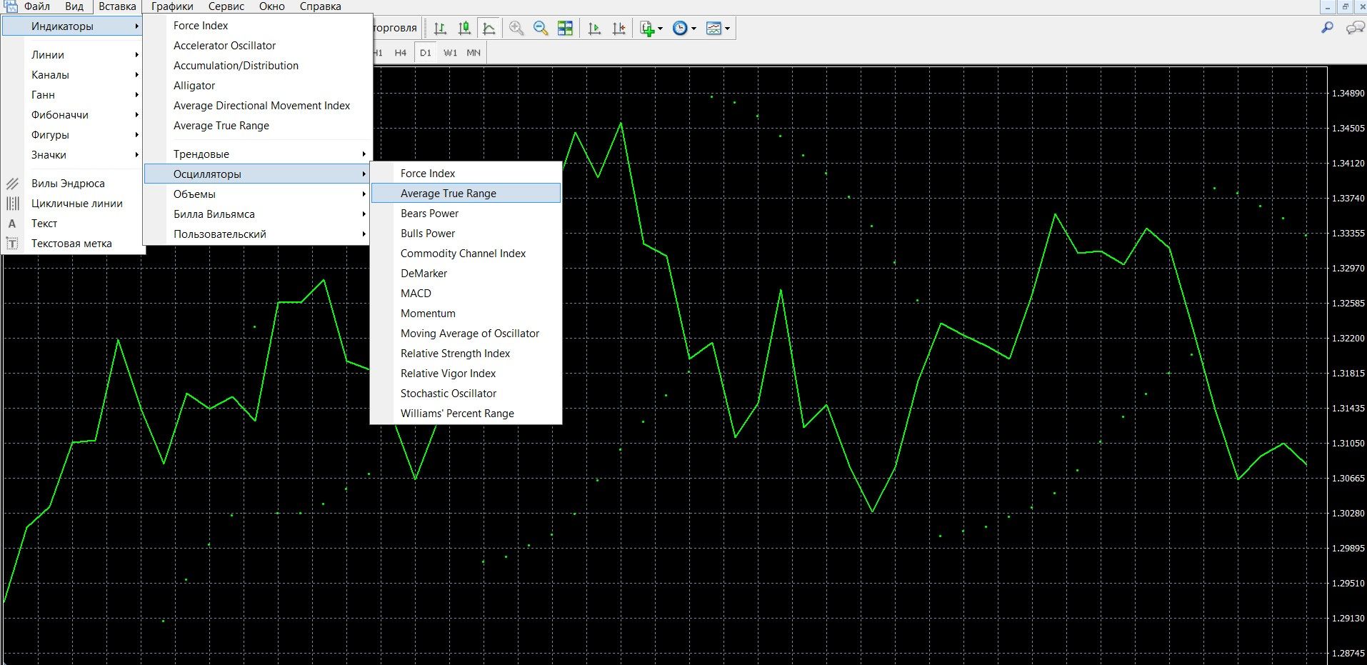Open the search magnifier icon
The height and width of the screenshot is (665, 1367).
tap(1327, 28)
